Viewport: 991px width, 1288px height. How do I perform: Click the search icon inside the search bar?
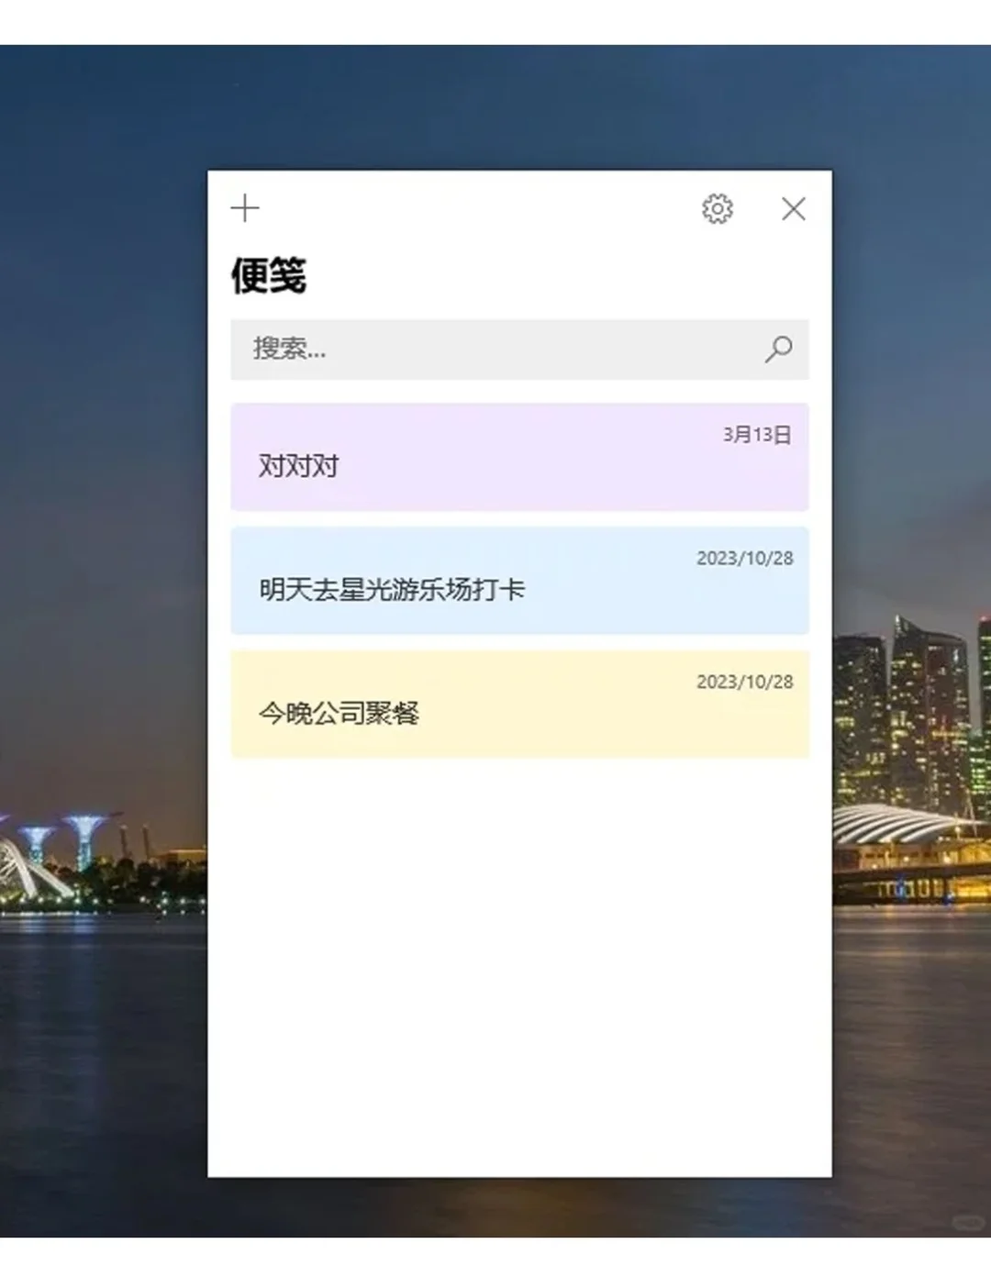tap(779, 350)
